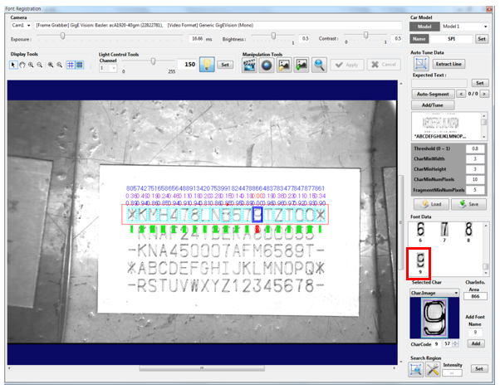Image resolution: width=500 pixels, height=389 pixels.
Task: Expand the Char.Image selection dropdown
Action: (434, 292)
